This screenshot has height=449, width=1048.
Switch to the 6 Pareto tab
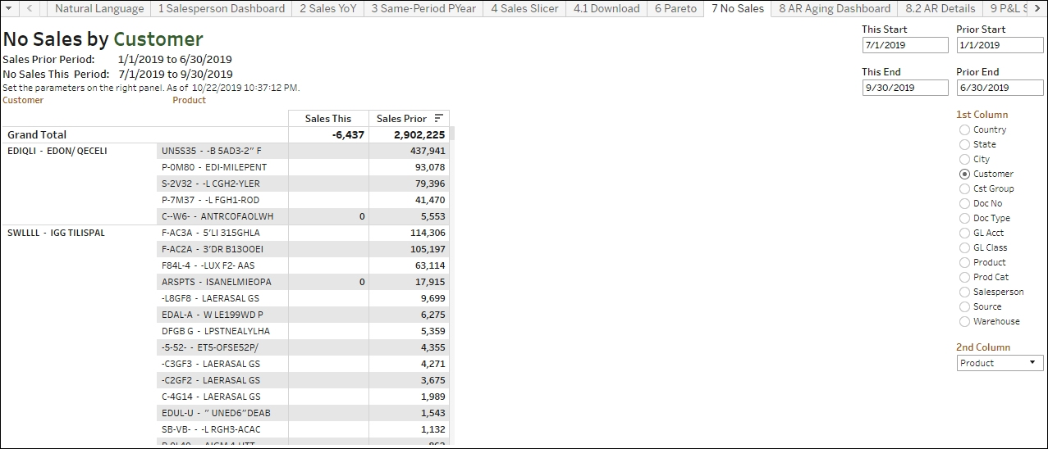pyautogui.click(x=675, y=8)
